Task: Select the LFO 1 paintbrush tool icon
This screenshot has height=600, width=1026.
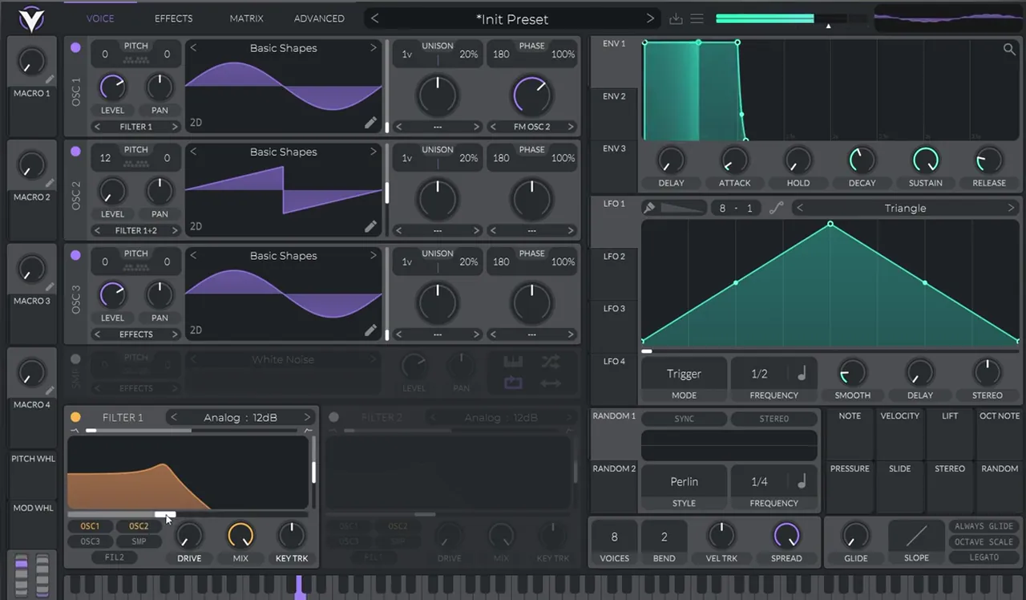Action: click(x=650, y=208)
